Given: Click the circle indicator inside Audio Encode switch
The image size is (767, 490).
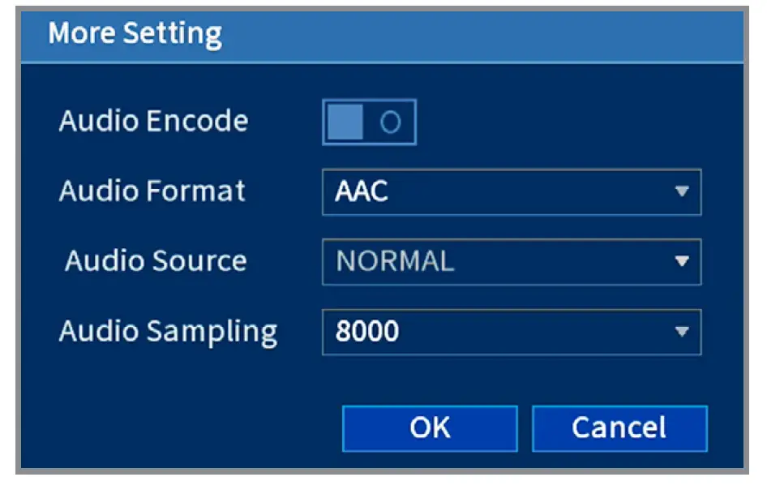Looking at the screenshot, I should tap(390, 122).
